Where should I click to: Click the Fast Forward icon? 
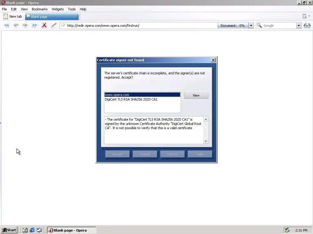click(35, 25)
